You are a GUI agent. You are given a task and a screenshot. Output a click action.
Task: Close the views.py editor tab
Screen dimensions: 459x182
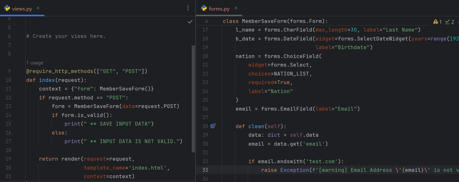coord(38,8)
